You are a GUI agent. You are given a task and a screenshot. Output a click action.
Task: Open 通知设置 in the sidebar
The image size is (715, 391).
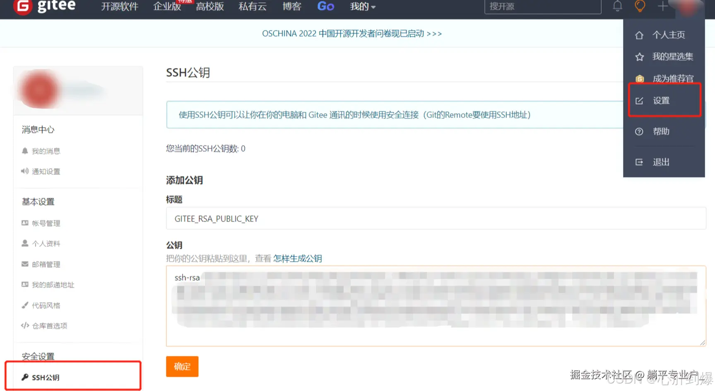[46, 171]
